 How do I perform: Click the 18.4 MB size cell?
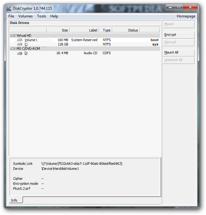62,53
